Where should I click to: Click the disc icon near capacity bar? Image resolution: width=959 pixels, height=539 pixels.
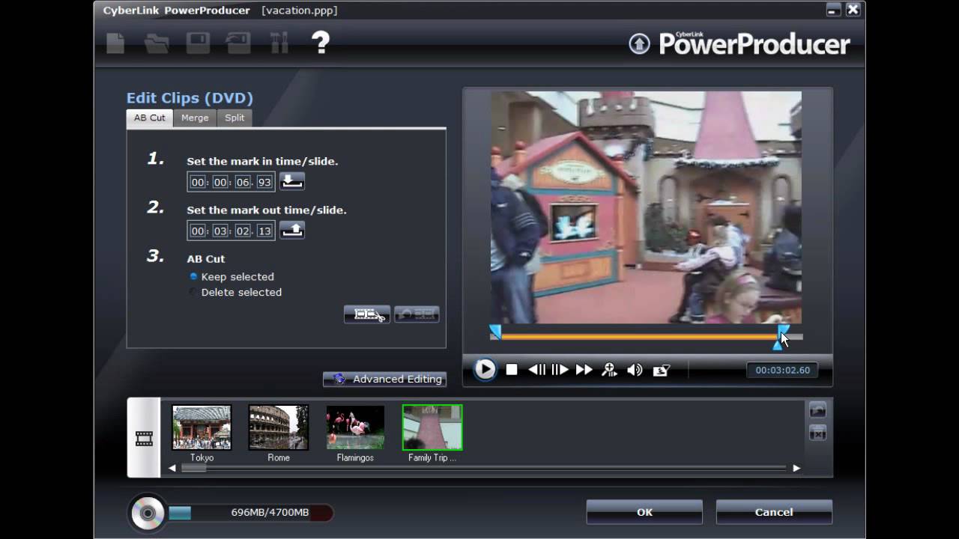[x=147, y=513]
